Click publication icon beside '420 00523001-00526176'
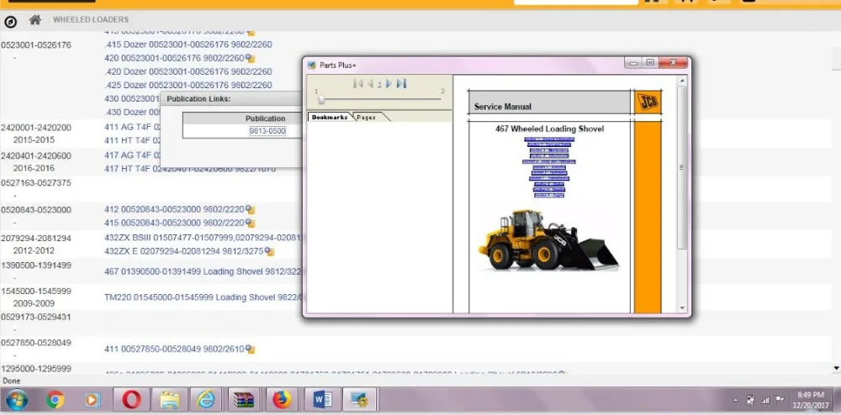Screen dimensions: 841x415 pos(250,58)
